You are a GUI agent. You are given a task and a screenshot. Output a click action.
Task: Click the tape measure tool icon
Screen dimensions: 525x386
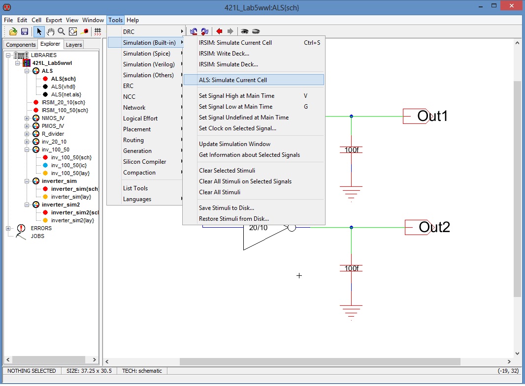coord(84,31)
